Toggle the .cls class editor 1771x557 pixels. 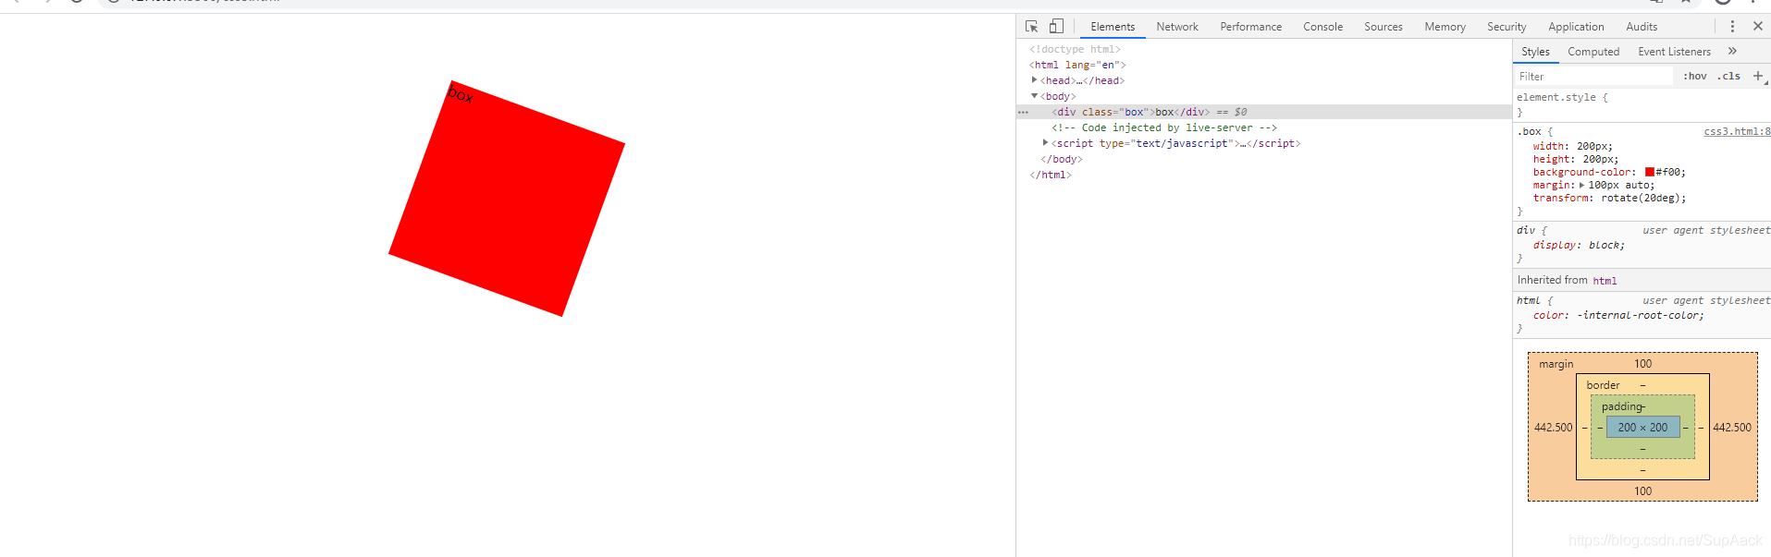[x=1728, y=77]
